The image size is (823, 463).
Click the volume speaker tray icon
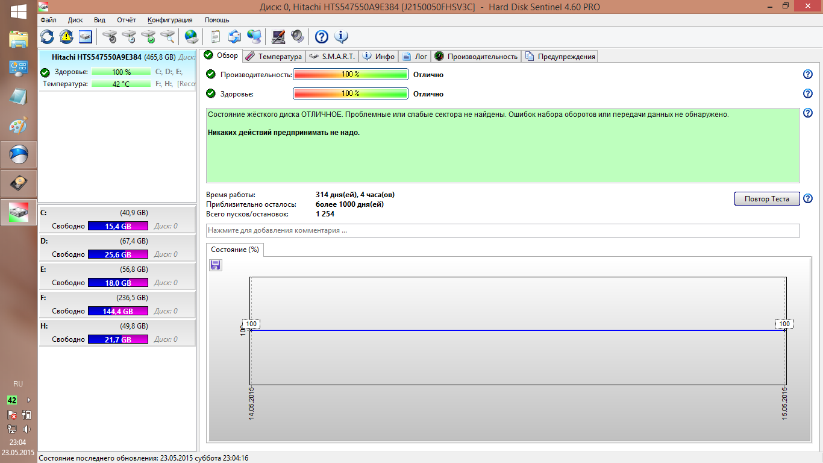coord(27,429)
